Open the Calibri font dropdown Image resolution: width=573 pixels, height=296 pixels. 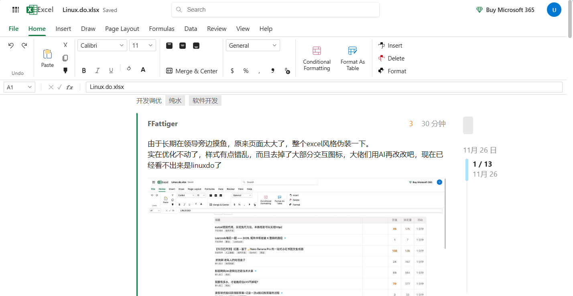pyautogui.click(x=102, y=45)
